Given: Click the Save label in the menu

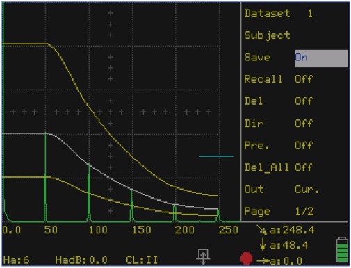Looking at the screenshot, I should click(257, 58).
